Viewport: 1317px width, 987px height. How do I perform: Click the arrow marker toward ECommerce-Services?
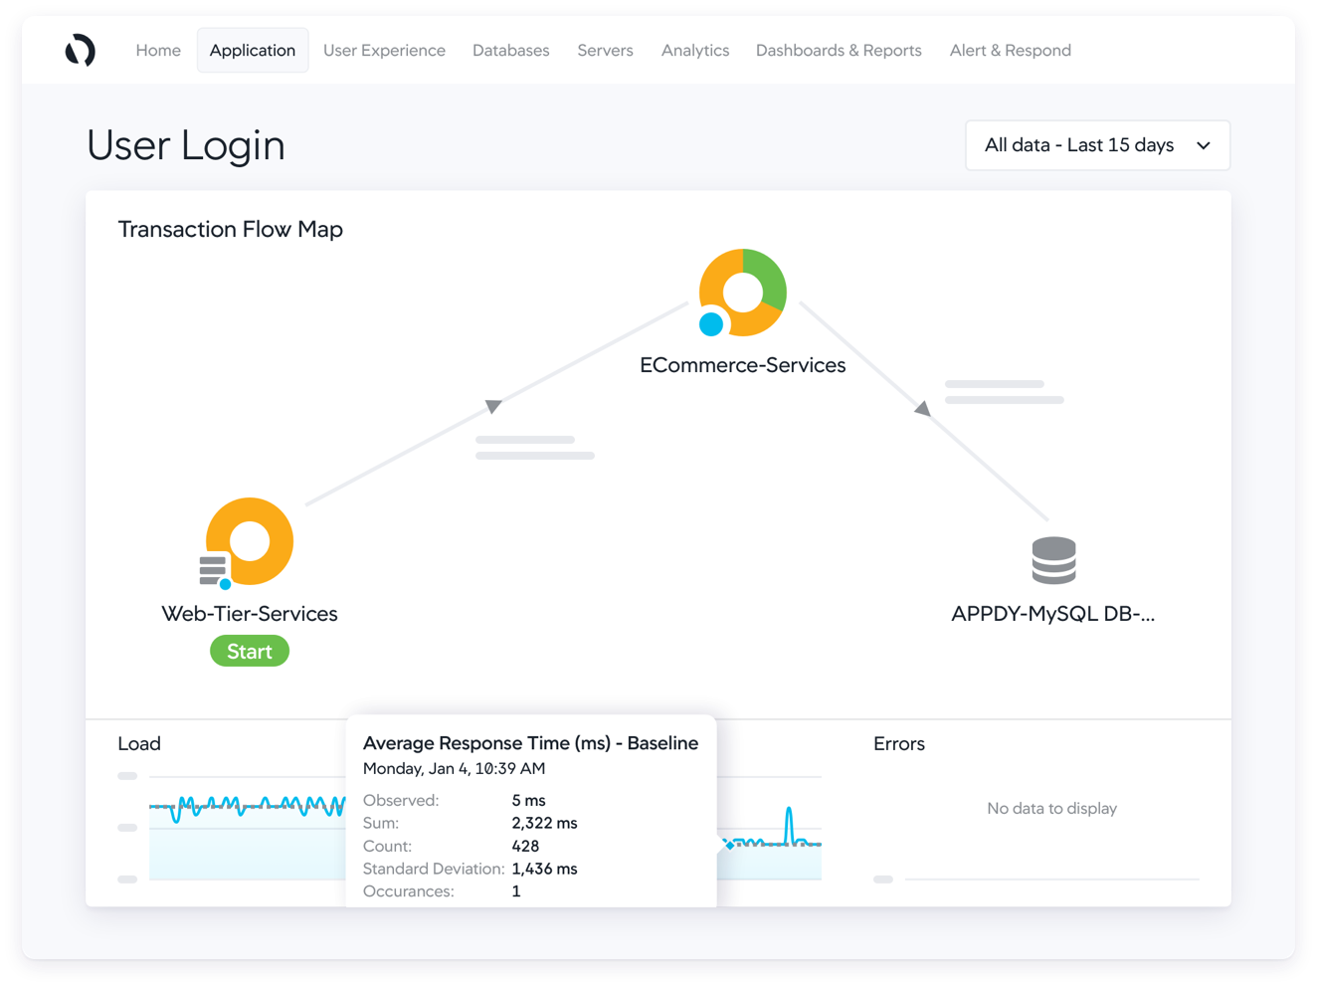pyautogui.click(x=493, y=405)
